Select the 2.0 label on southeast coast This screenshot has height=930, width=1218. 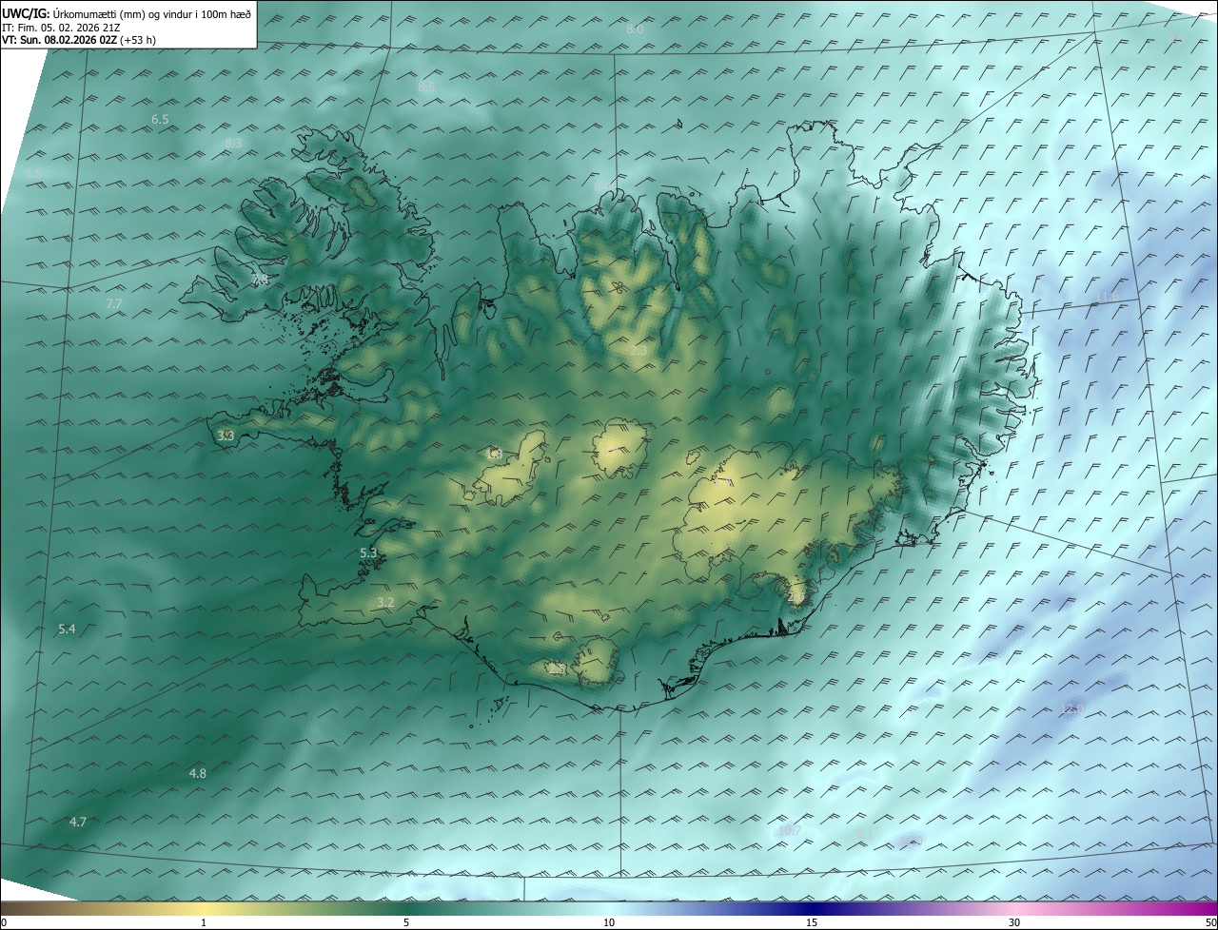coord(796,595)
